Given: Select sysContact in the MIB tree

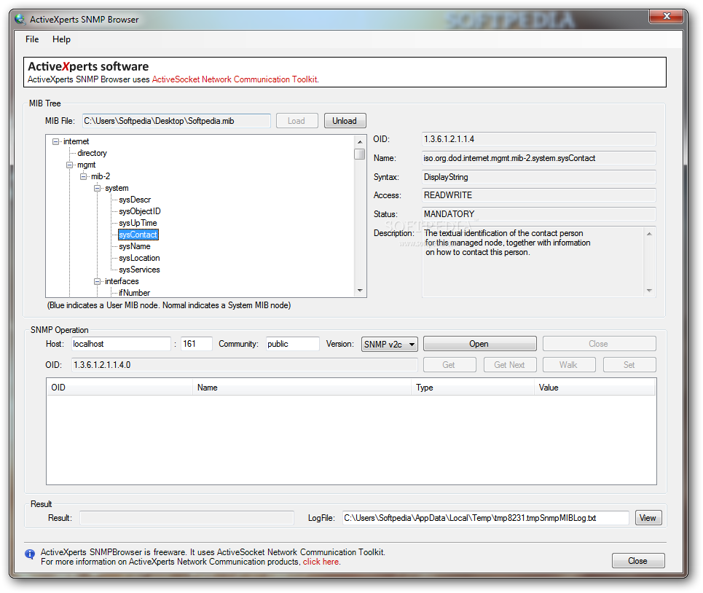Looking at the screenshot, I should [138, 235].
